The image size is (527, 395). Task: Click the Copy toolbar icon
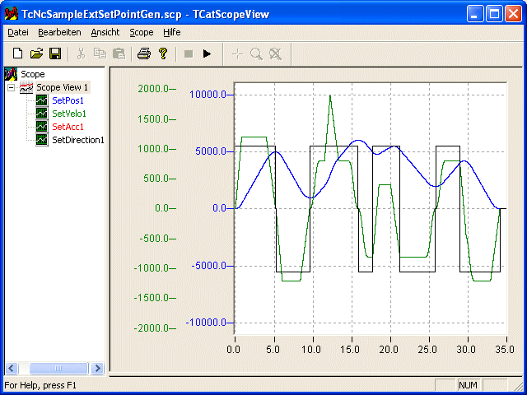click(100, 53)
